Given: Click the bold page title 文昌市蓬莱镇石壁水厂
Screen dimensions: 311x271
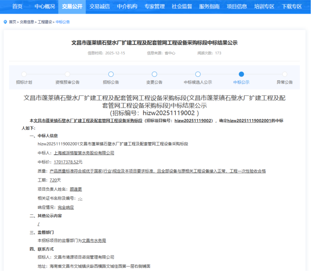Looking at the screenshot, I should [x=154, y=43].
